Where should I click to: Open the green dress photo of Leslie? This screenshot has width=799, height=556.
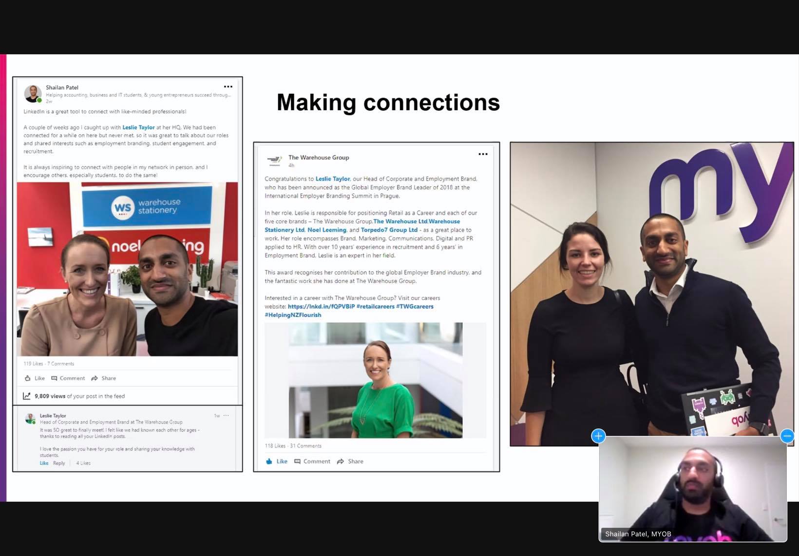(x=376, y=380)
